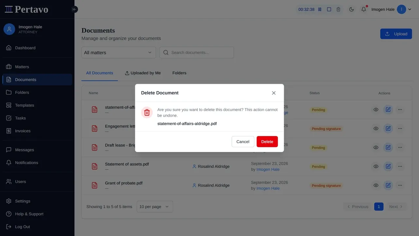Open Matters in sidebar
This screenshot has width=419, height=236.
(37, 67)
